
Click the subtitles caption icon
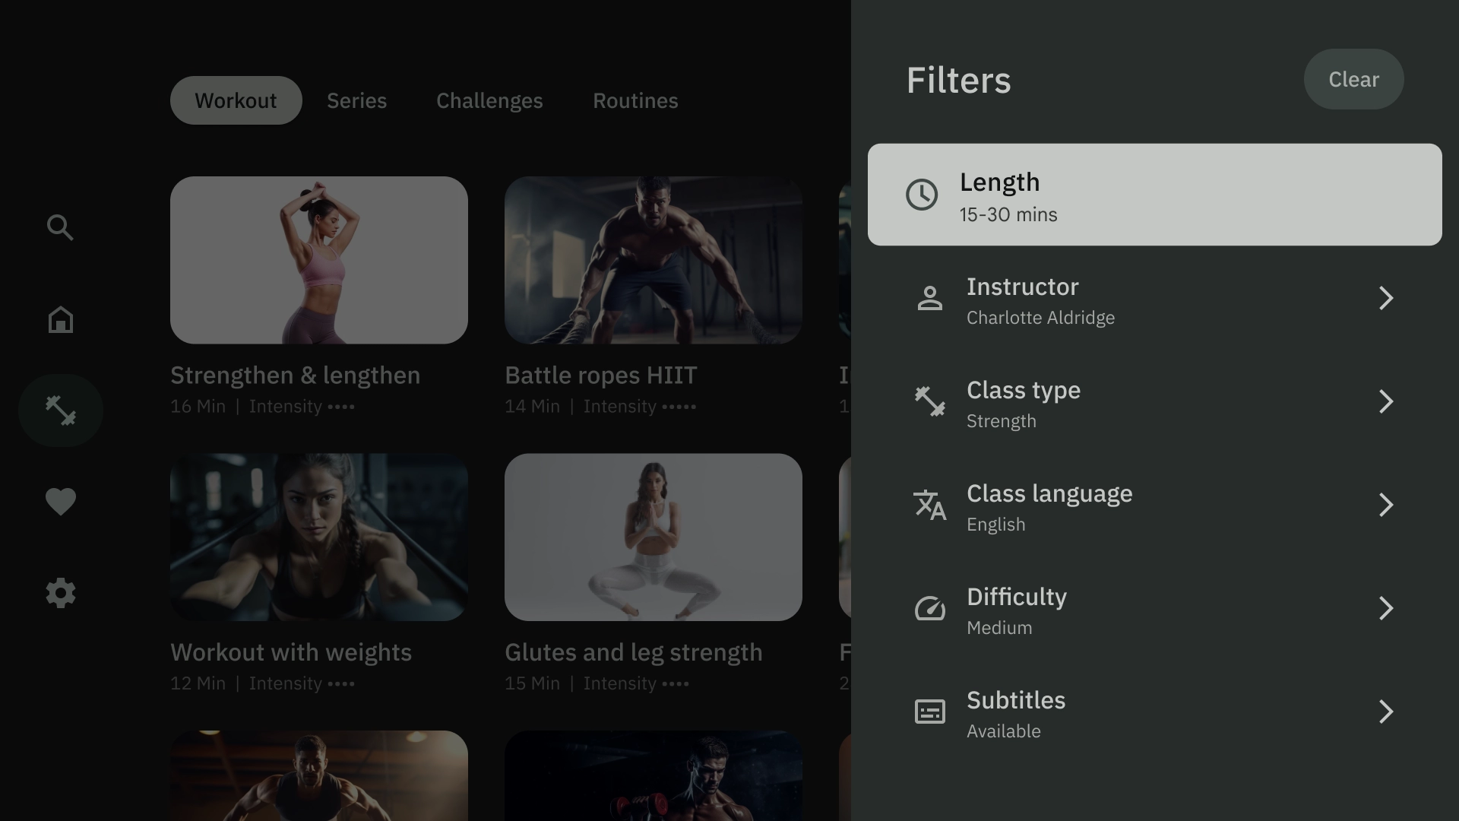(929, 712)
